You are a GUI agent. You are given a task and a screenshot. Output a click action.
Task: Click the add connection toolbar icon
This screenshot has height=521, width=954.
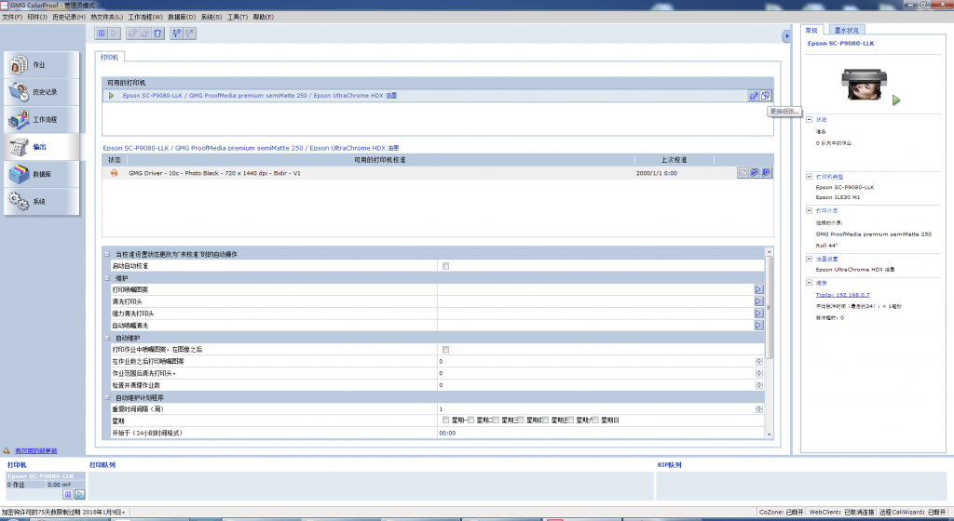[x=176, y=33]
